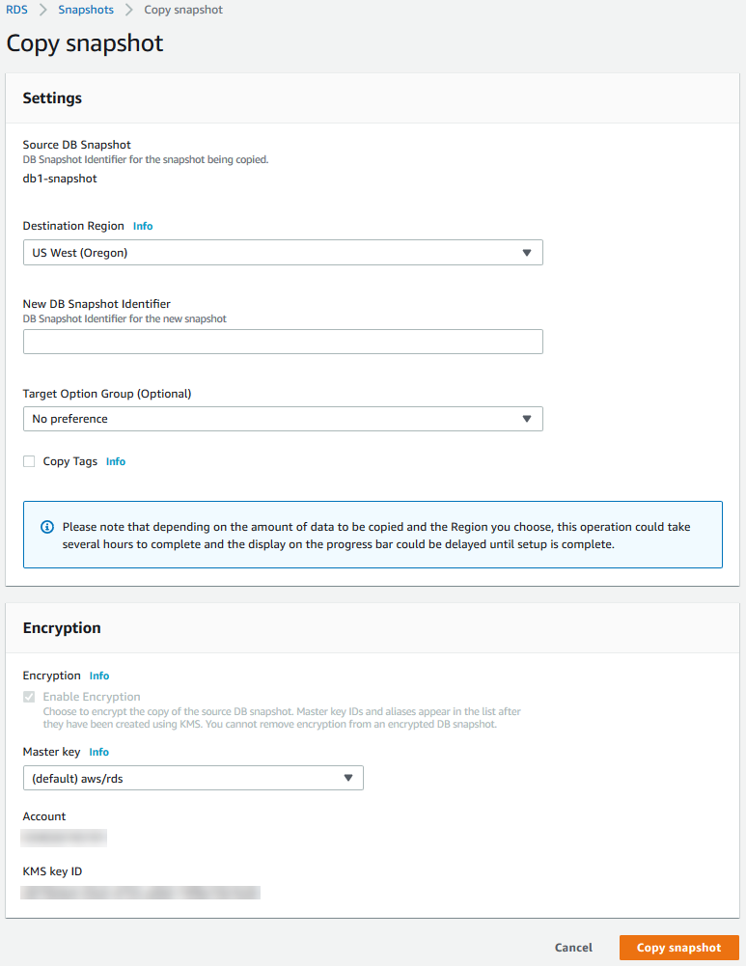Navigate to Snapshots via the breadcrumb

tap(85, 10)
